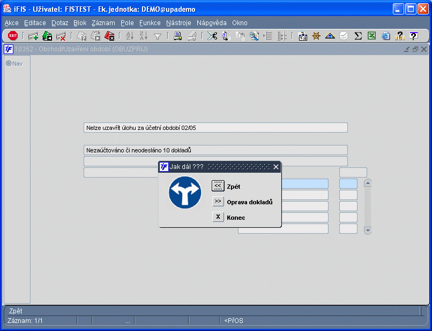Click the Internet Explorer icon
Image resolution: width=432 pixels, height=331 pixels.
tap(386, 36)
